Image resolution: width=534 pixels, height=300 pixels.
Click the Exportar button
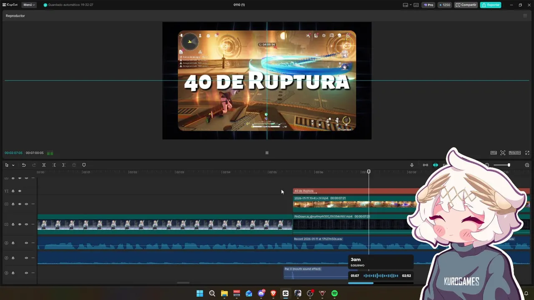point(491,5)
